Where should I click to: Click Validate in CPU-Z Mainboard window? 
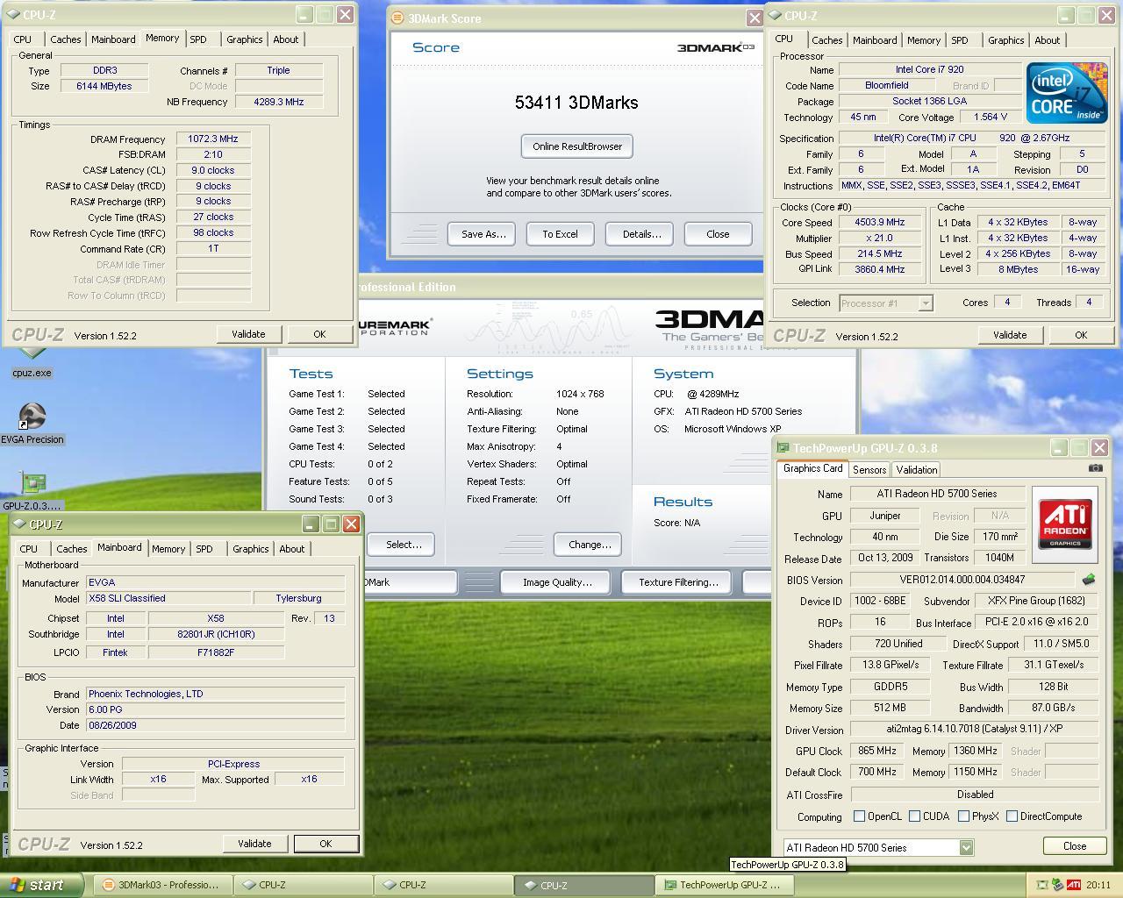[254, 844]
